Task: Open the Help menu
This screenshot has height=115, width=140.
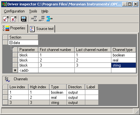Action: 45,11
